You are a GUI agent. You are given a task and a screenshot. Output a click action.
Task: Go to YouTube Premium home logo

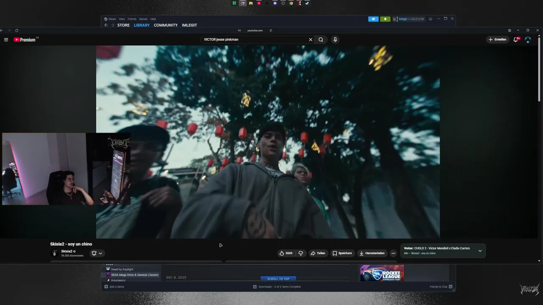click(x=25, y=39)
